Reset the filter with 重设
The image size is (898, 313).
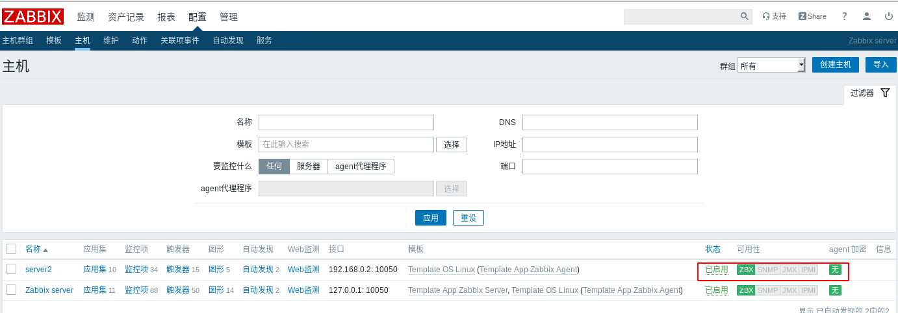468,218
